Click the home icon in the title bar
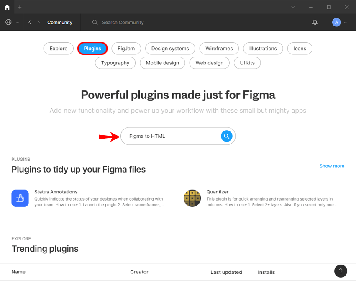 7,7
